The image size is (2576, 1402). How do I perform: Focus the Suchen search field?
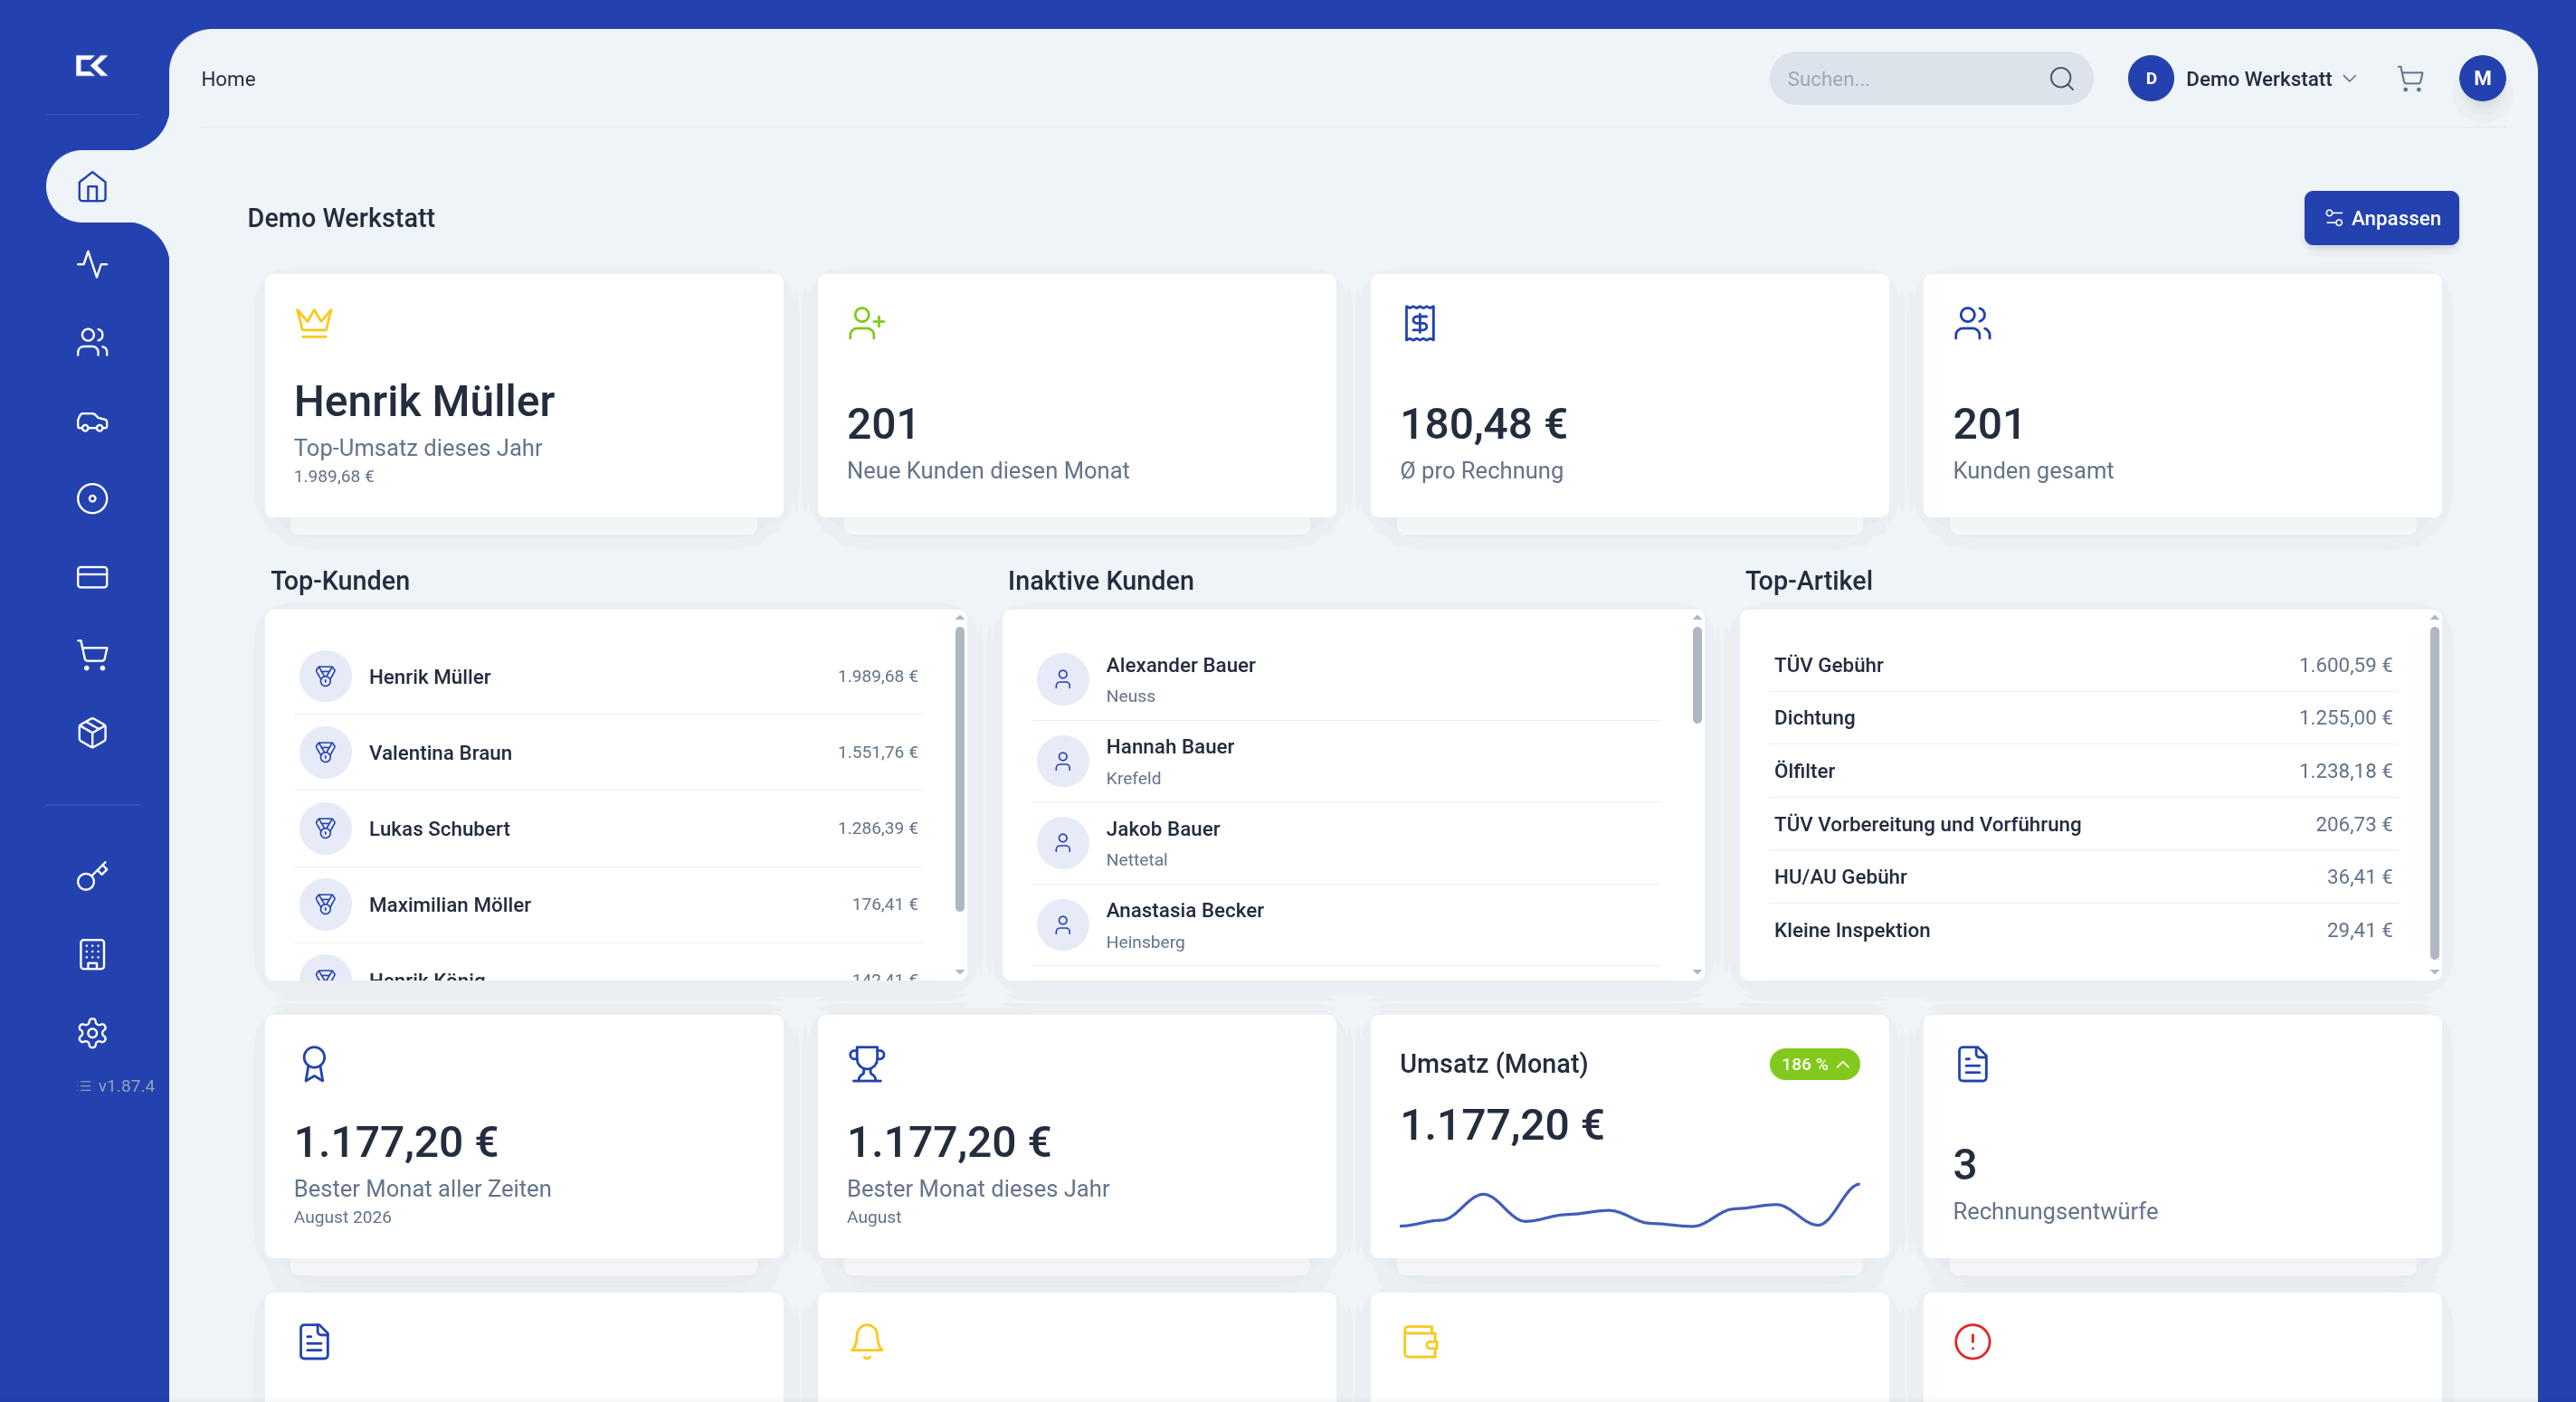click(1930, 79)
